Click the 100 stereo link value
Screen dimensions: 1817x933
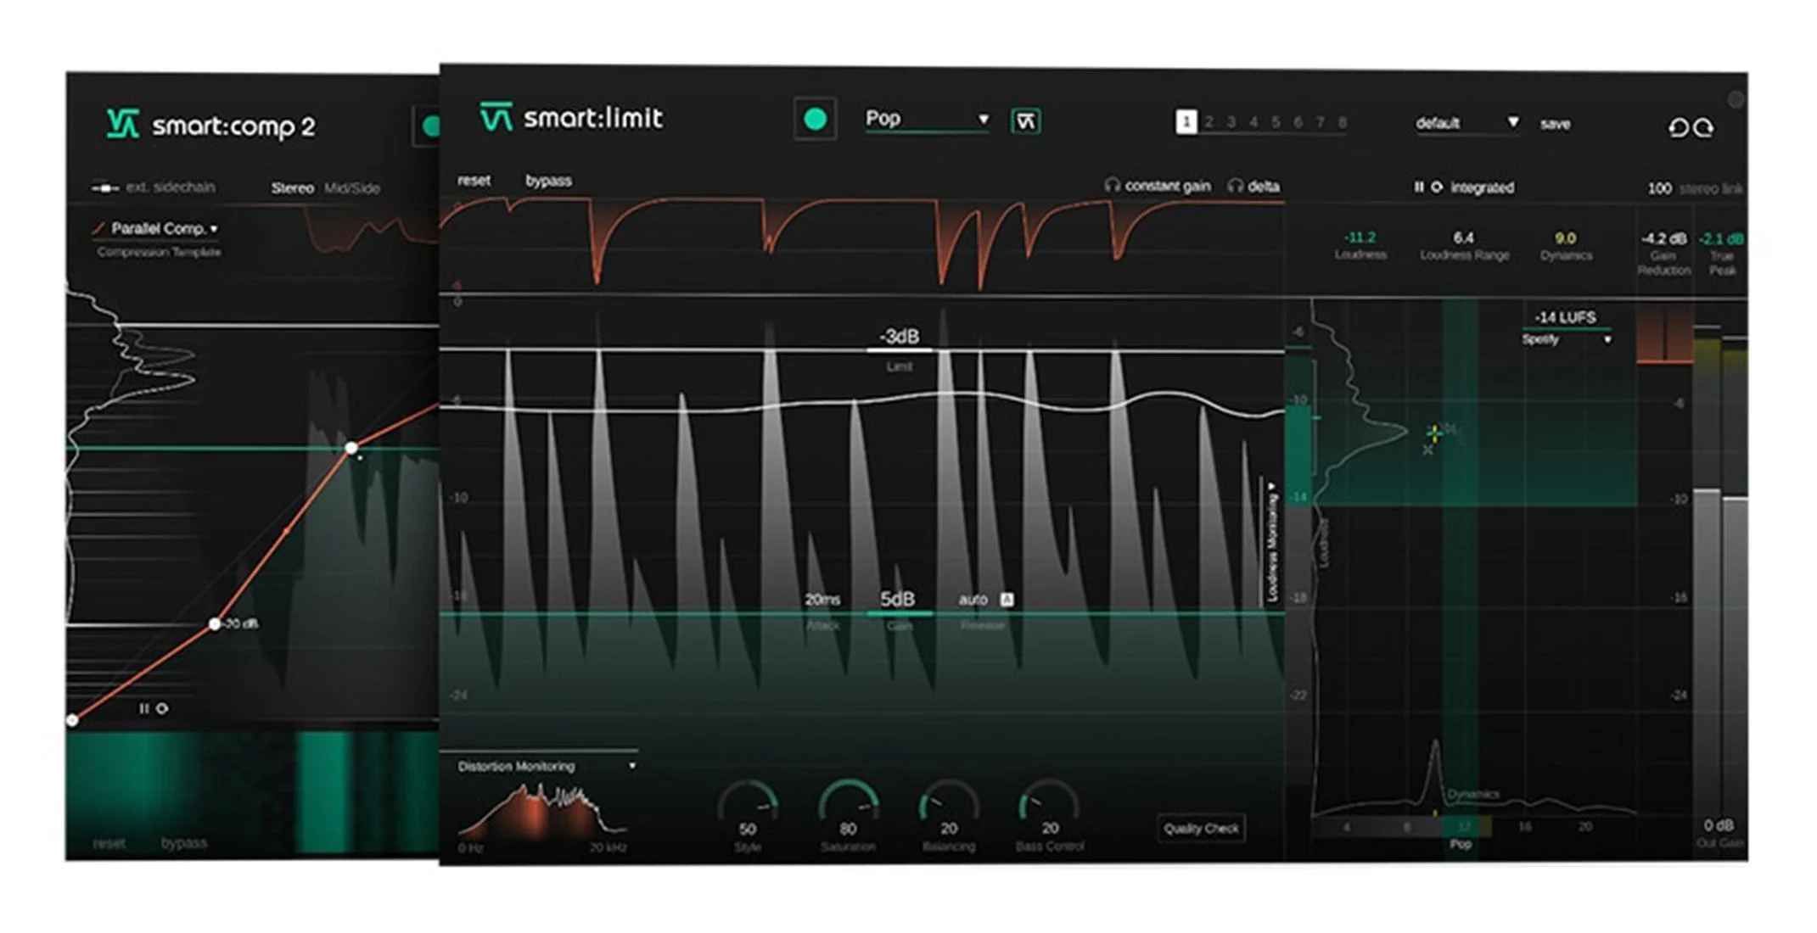tap(1659, 188)
